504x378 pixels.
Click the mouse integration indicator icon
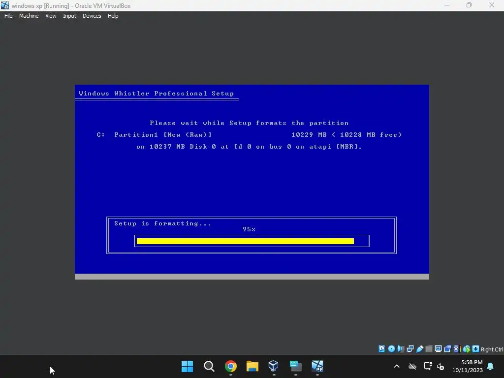click(467, 349)
